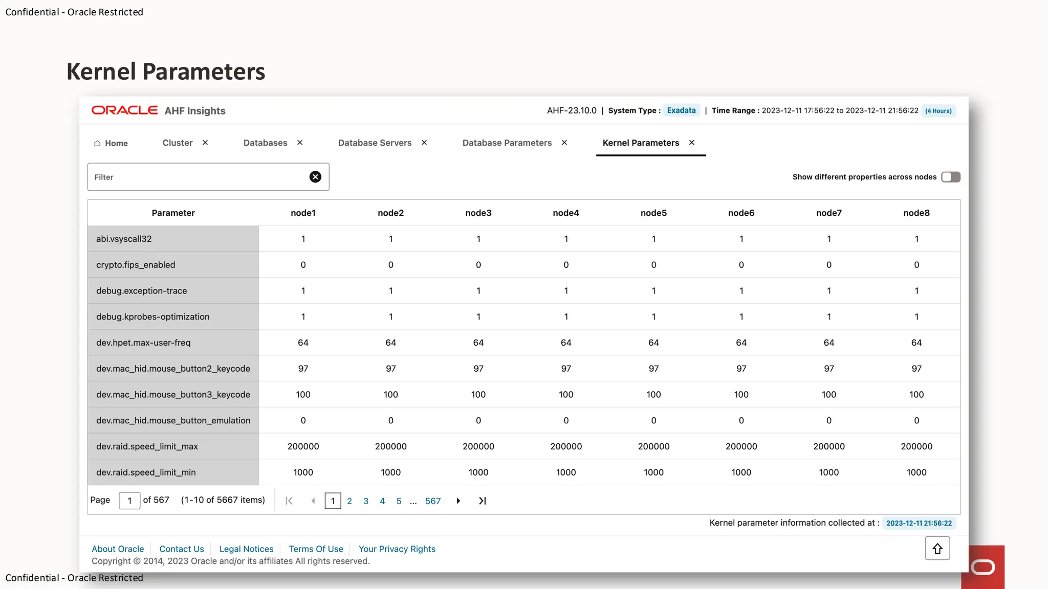The image size is (1048, 589).
Task: Close the Databases tab
Action: (300, 143)
